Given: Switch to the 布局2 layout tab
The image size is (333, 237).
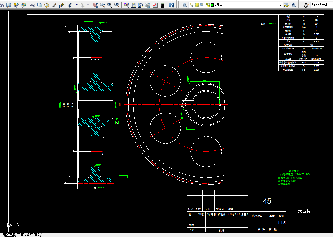Looking at the screenshot, I should 35,235.
